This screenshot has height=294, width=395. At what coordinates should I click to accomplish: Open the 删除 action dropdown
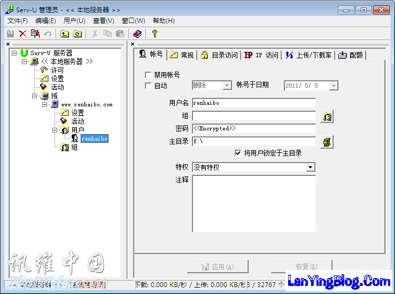[227, 86]
